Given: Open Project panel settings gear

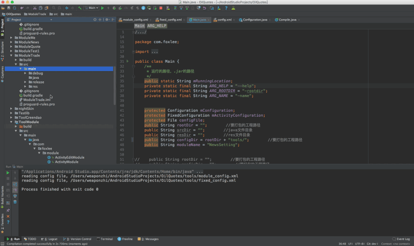Looking at the screenshot, I should (x=106, y=20).
